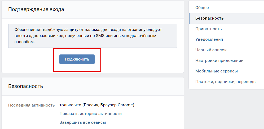The width and height of the screenshot is (264, 129).
Task: Click the blue active-item marker beside Безопасность
Action: (x=189, y=18)
